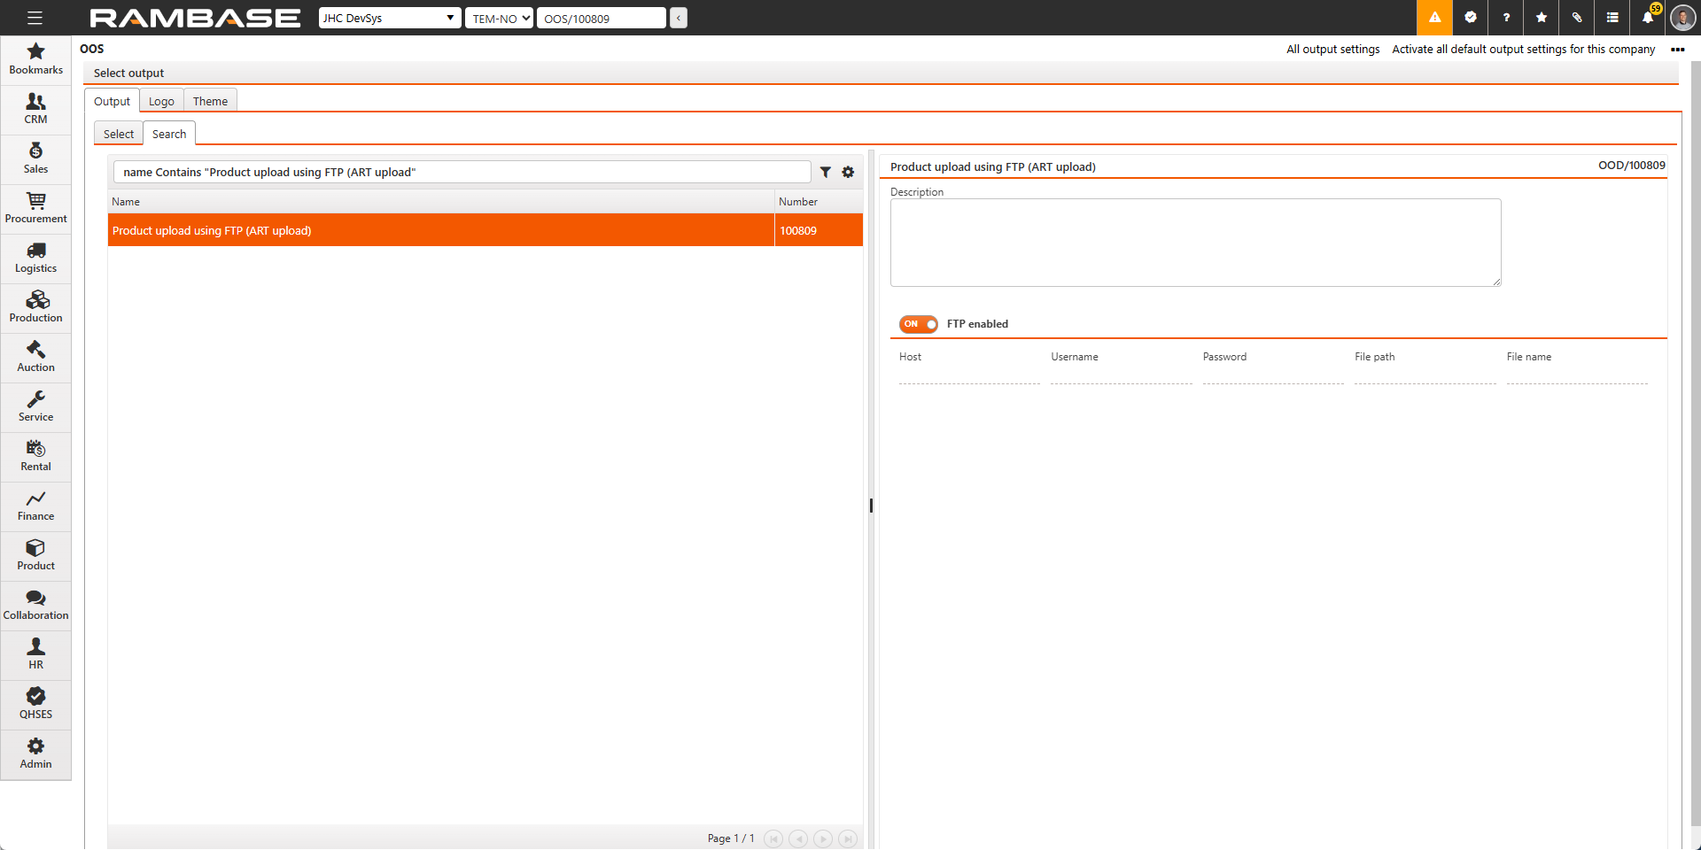Open search grid settings gear
This screenshot has width=1701, height=850.
(x=848, y=173)
